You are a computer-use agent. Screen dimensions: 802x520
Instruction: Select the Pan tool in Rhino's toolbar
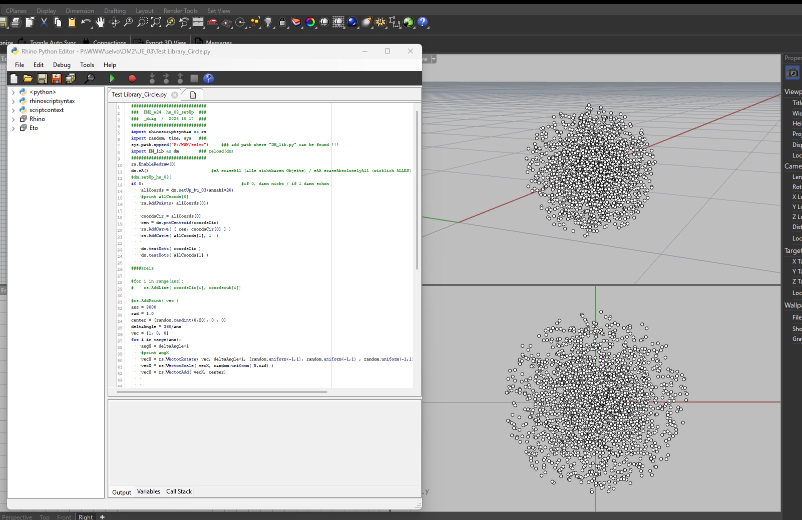point(101,22)
